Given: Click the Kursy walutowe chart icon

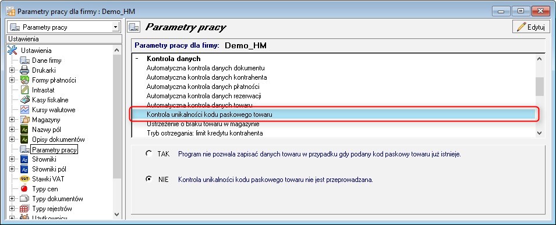Looking at the screenshot, I should [25, 110].
